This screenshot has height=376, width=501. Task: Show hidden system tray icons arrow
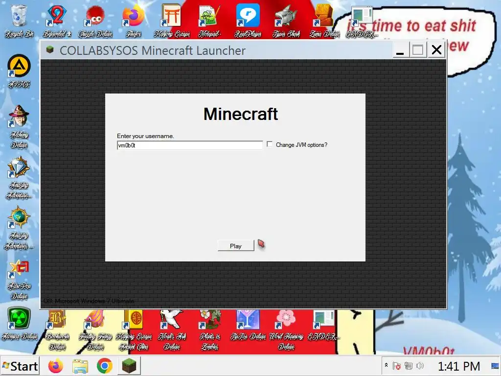point(386,365)
